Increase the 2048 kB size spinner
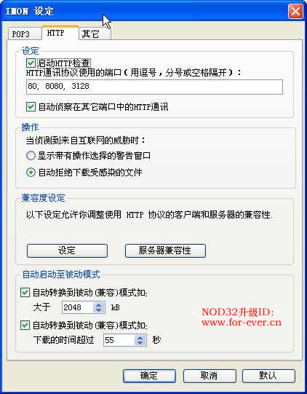 click(99, 305)
